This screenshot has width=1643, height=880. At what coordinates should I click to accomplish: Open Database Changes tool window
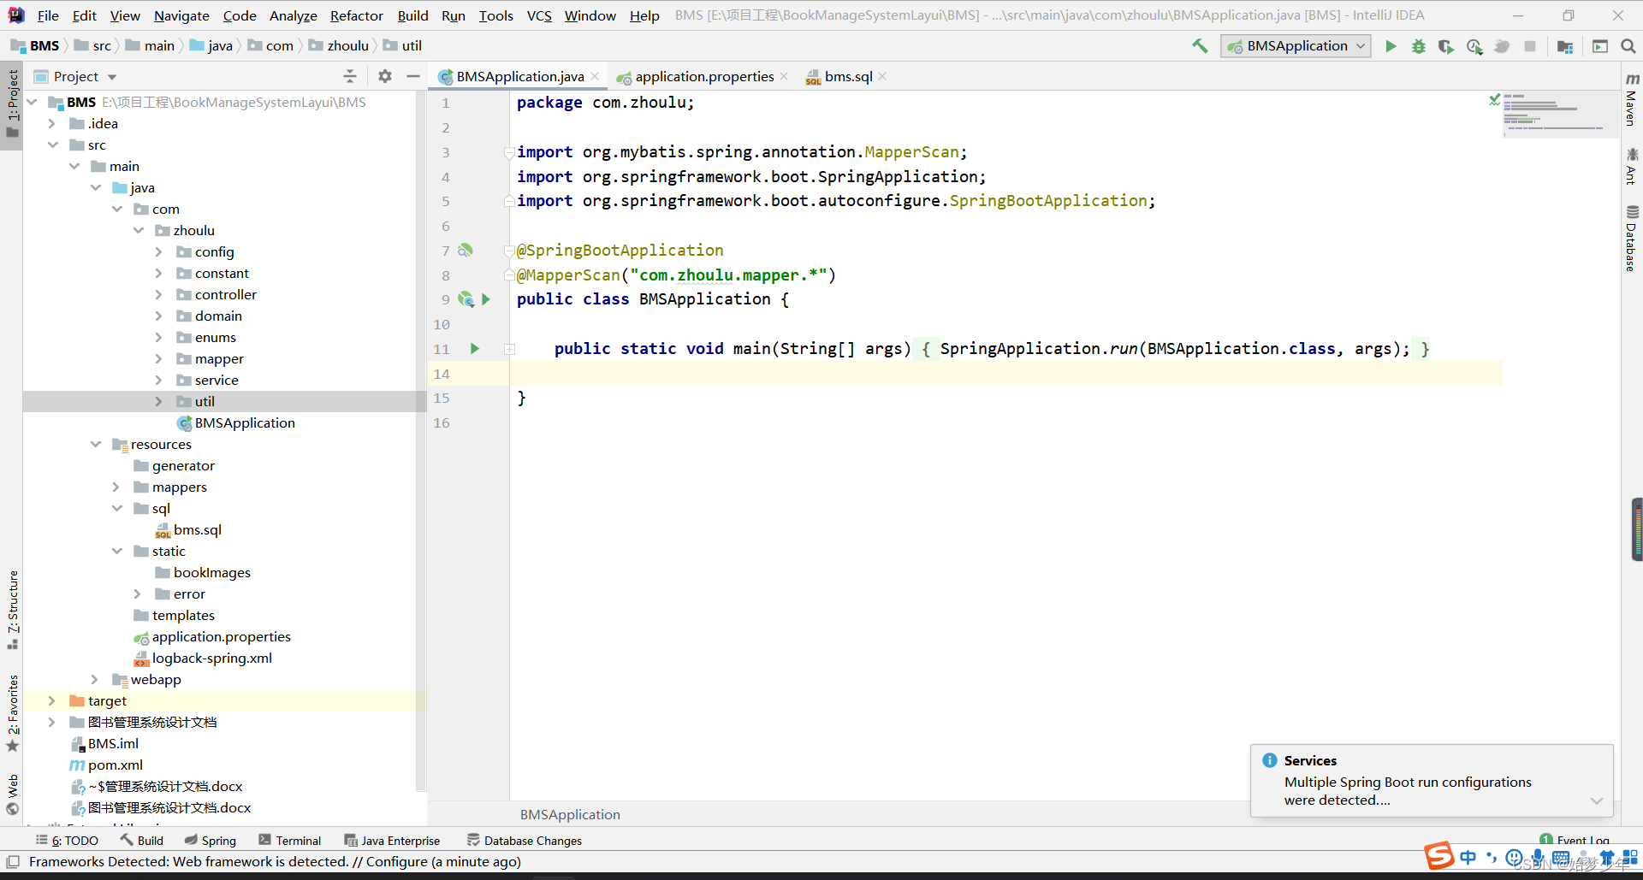[525, 841]
